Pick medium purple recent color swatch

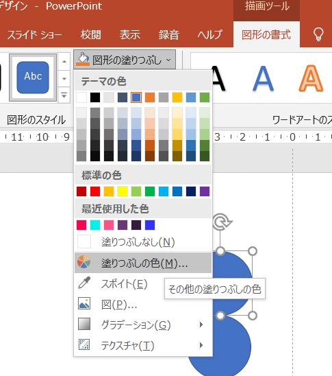click(123, 225)
